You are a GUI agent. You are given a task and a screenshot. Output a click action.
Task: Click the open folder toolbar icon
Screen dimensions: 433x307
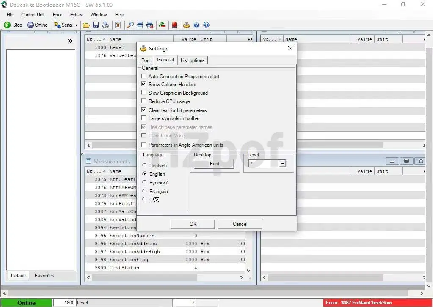pos(86,25)
